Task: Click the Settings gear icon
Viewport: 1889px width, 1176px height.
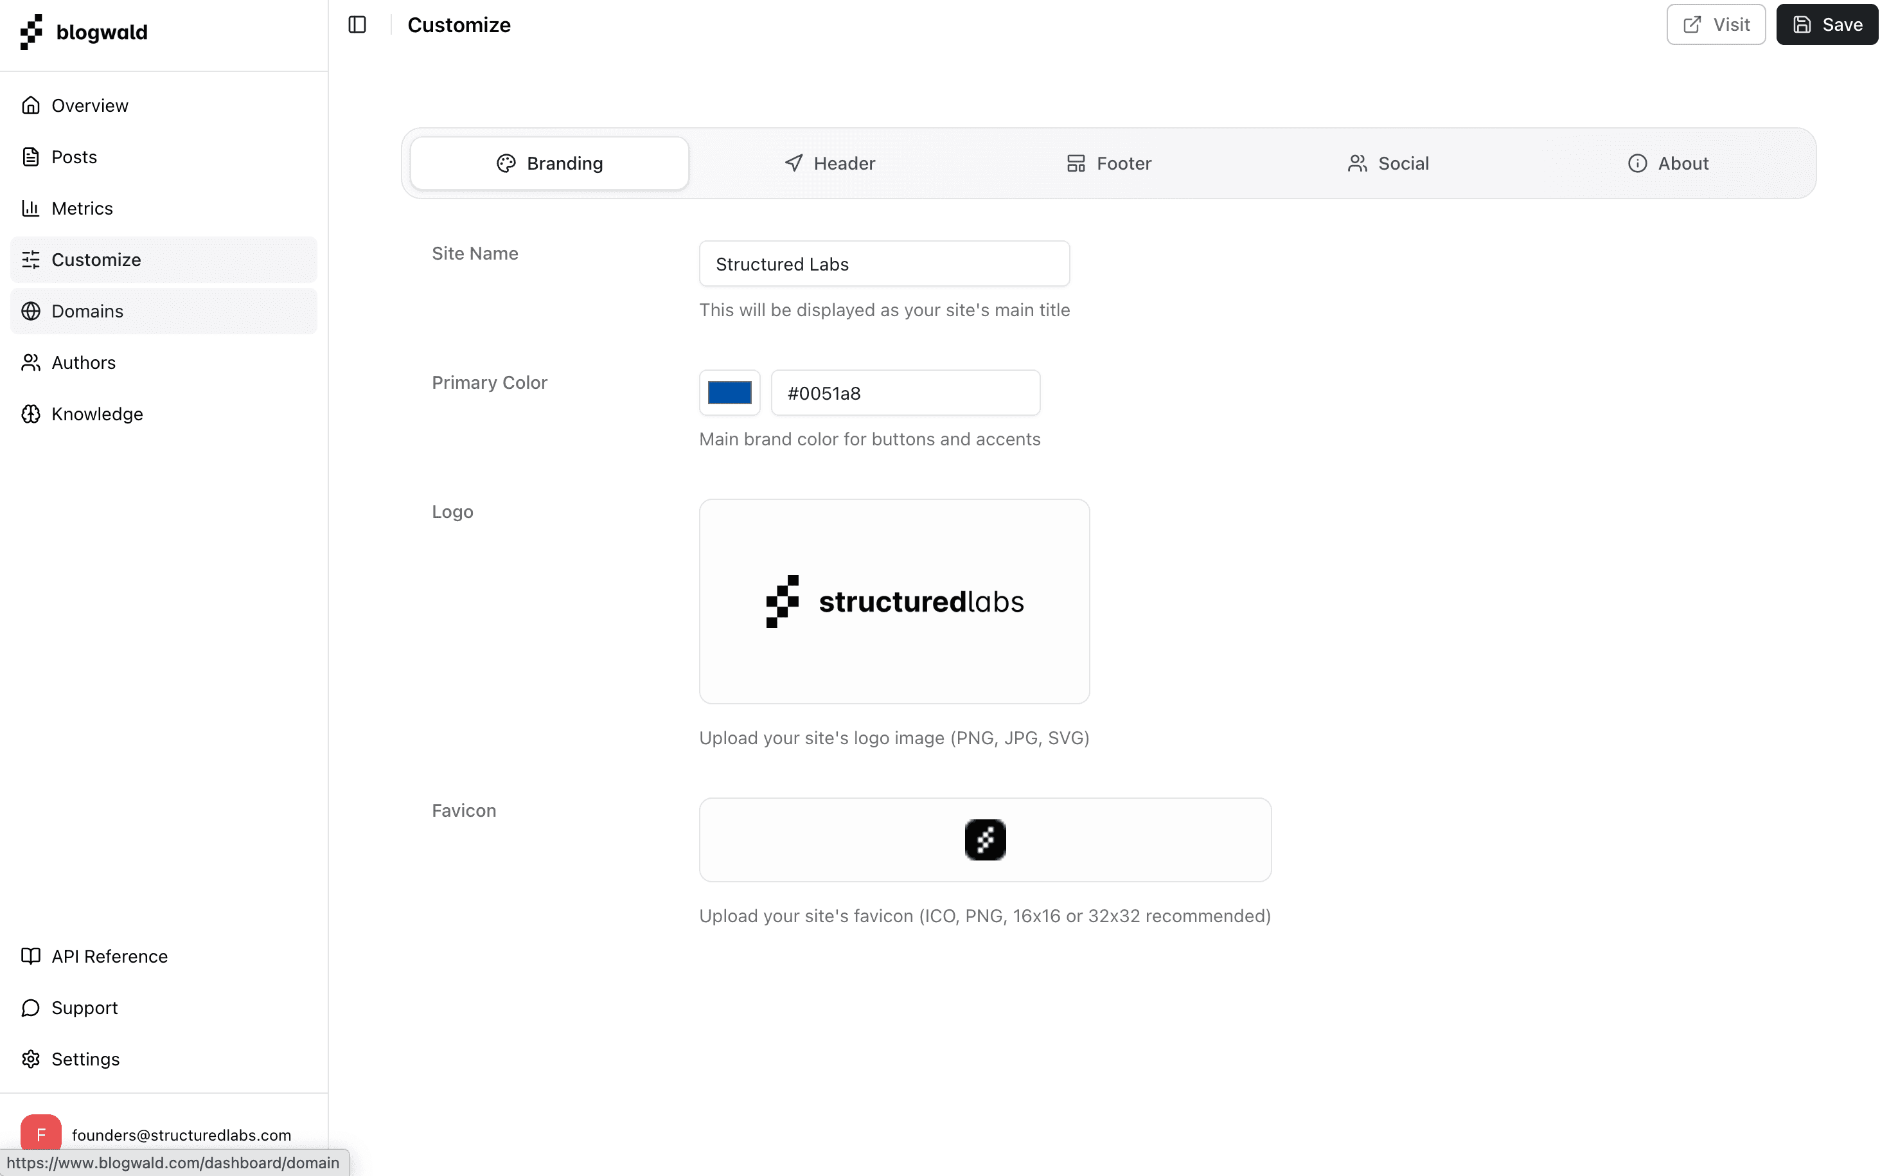Action: (x=31, y=1058)
